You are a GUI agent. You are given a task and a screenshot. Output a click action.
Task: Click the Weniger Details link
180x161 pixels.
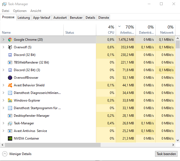pos(20,154)
